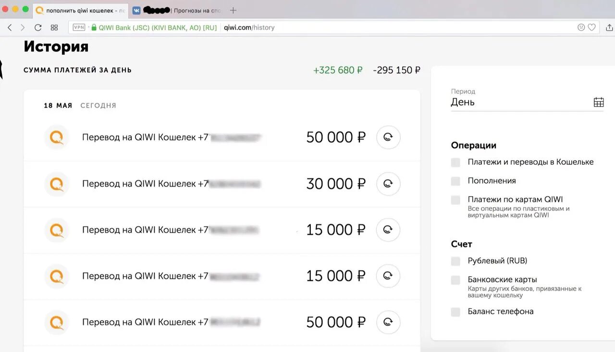This screenshot has width=615, height=352.
Task: Check the Баланс телефона filter
Action: (x=455, y=312)
